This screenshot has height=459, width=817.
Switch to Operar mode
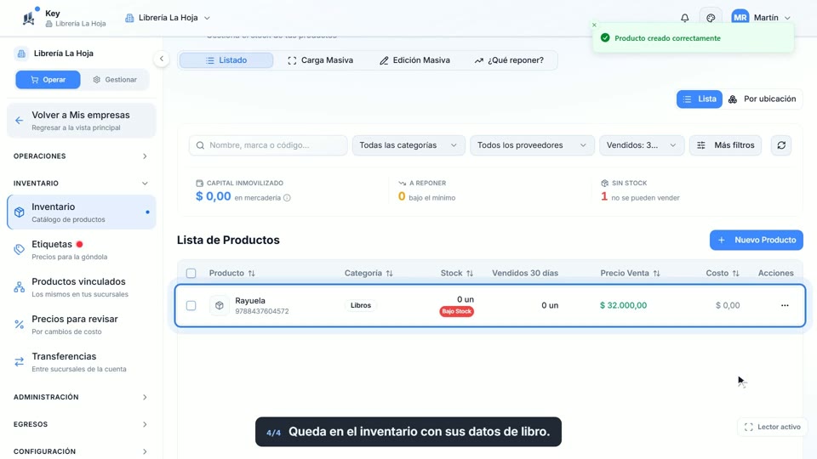pos(48,80)
